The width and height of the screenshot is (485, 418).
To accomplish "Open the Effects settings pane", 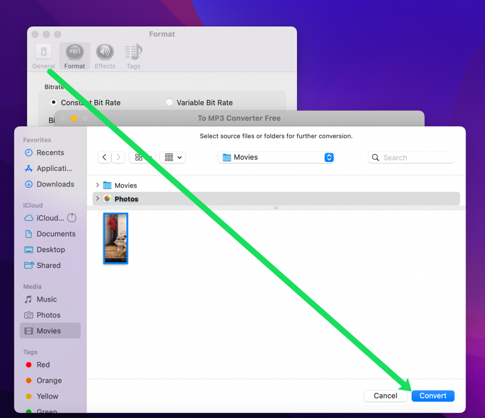I will (105, 55).
